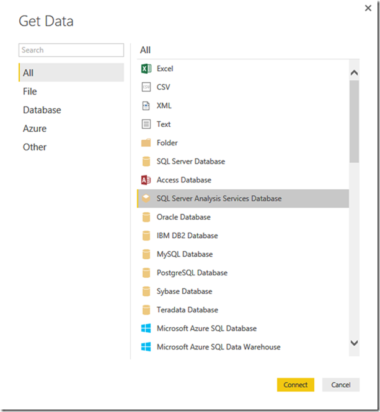This screenshot has height=412, width=380.
Task: Select SQL Server Database label
Action: click(x=191, y=161)
